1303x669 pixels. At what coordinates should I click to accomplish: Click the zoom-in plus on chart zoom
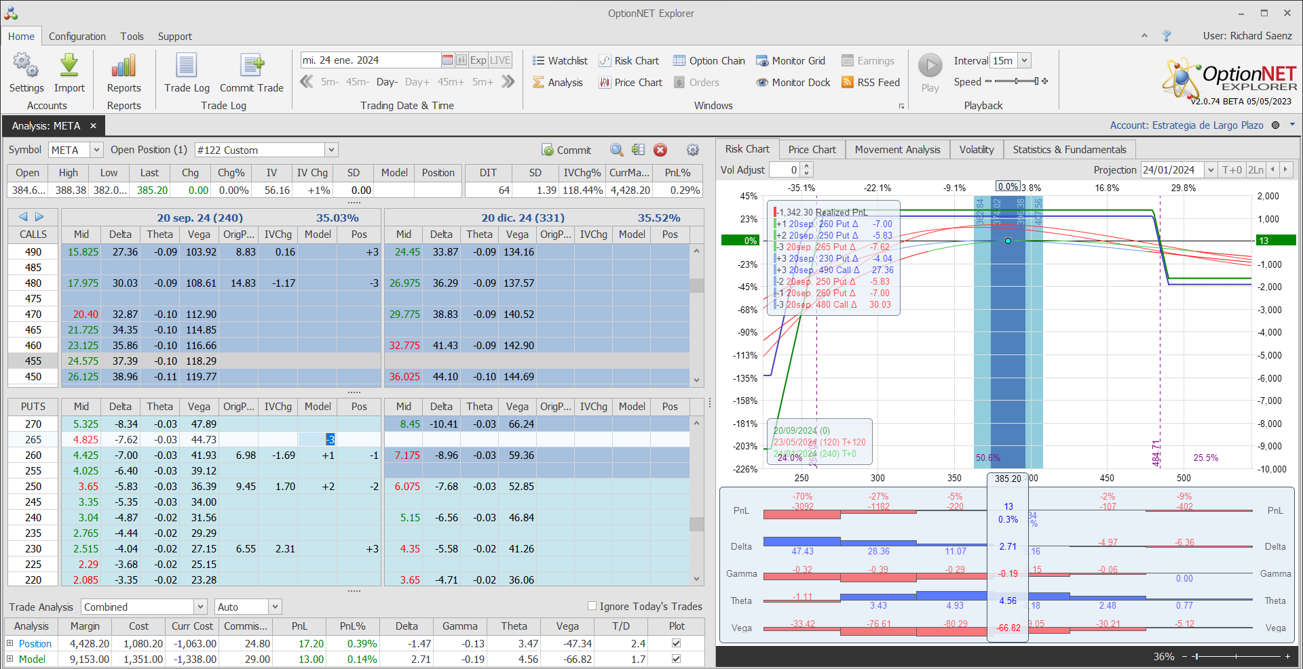1287,657
